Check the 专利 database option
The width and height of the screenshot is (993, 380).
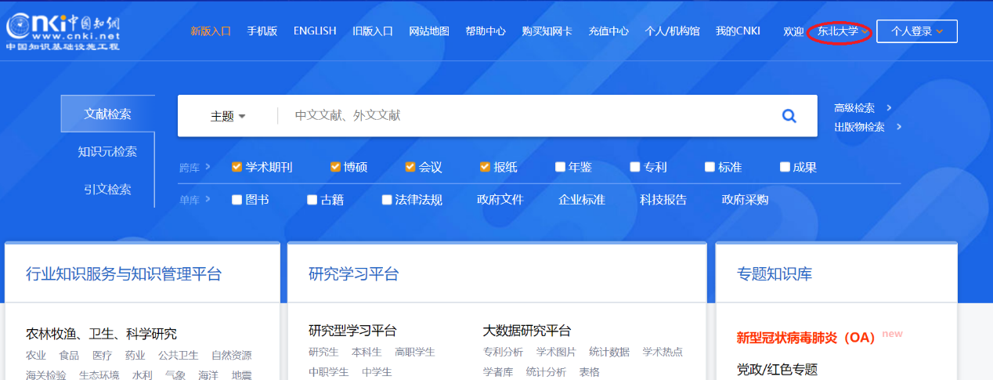click(635, 167)
